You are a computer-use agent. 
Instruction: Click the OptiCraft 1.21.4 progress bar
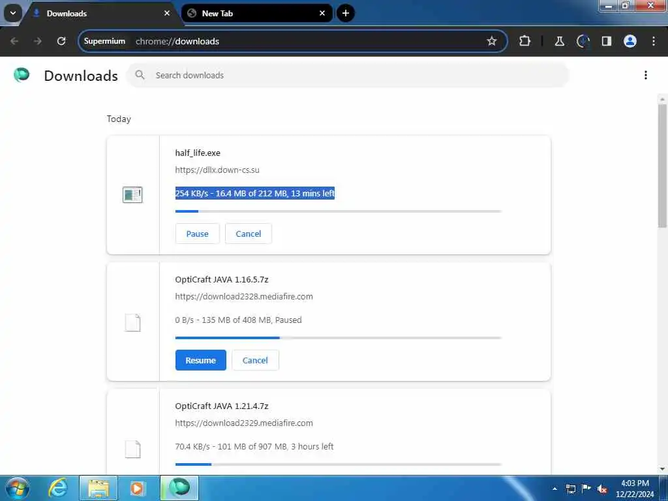pyautogui.click(x=339, y=464)
